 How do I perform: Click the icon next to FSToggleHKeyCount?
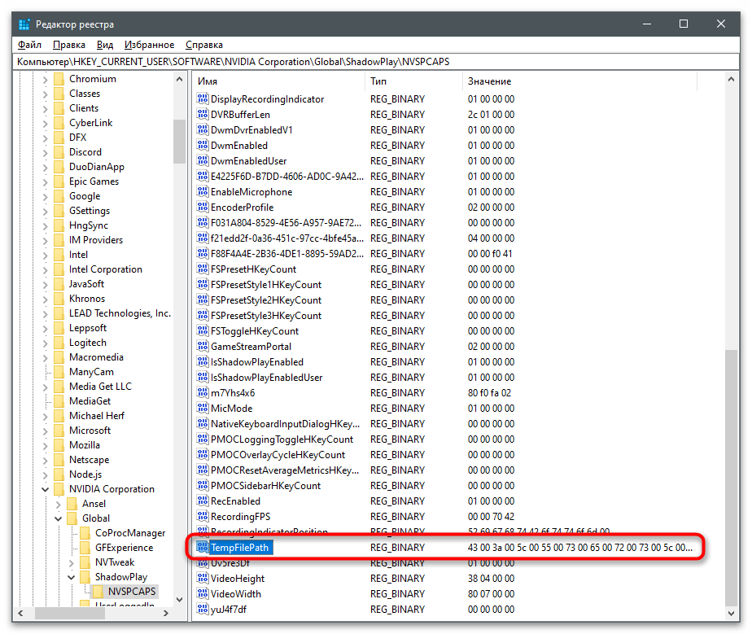point(203,331)
